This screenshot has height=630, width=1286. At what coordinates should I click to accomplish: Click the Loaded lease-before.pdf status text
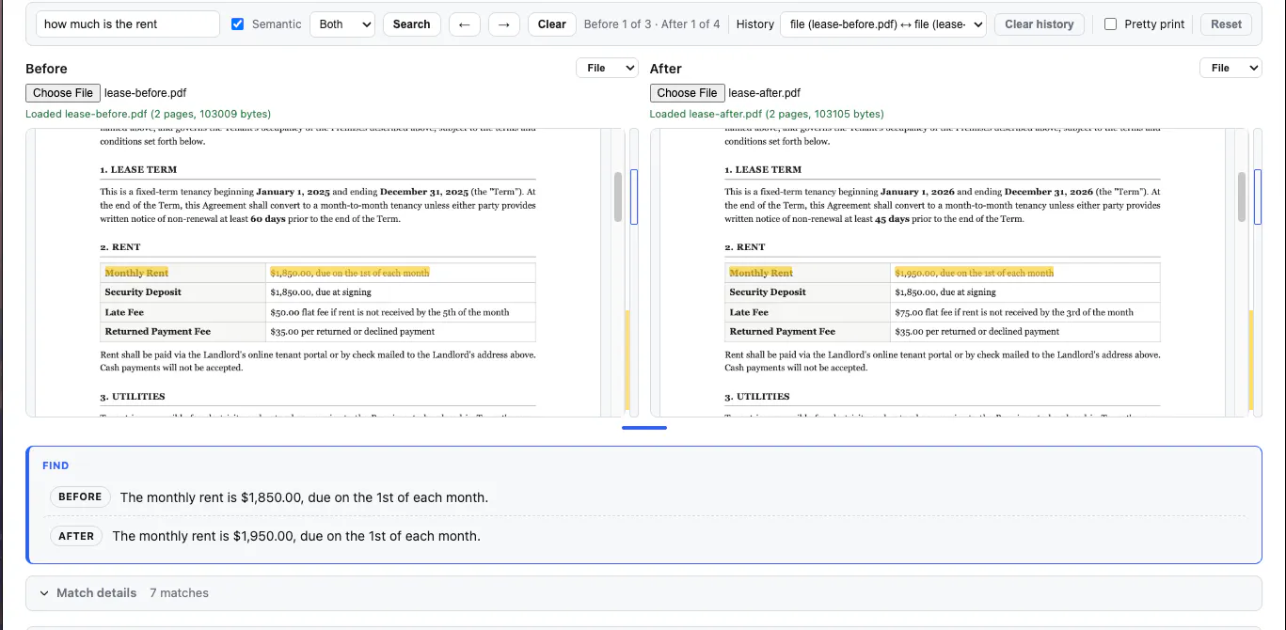148,114
